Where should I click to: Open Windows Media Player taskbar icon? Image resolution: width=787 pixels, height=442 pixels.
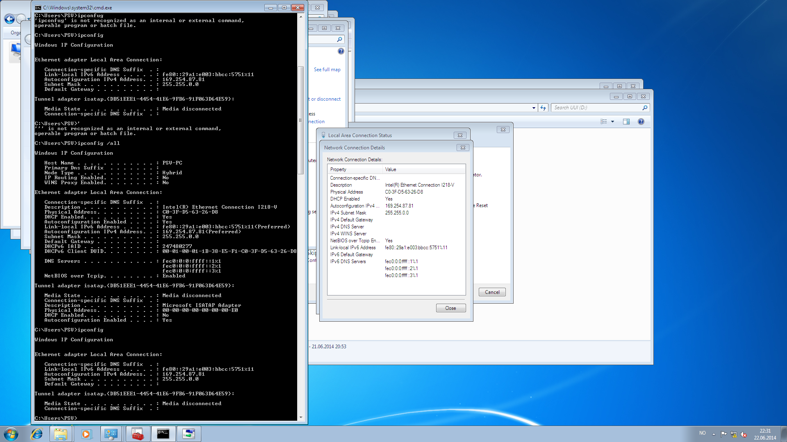[86, 434]
